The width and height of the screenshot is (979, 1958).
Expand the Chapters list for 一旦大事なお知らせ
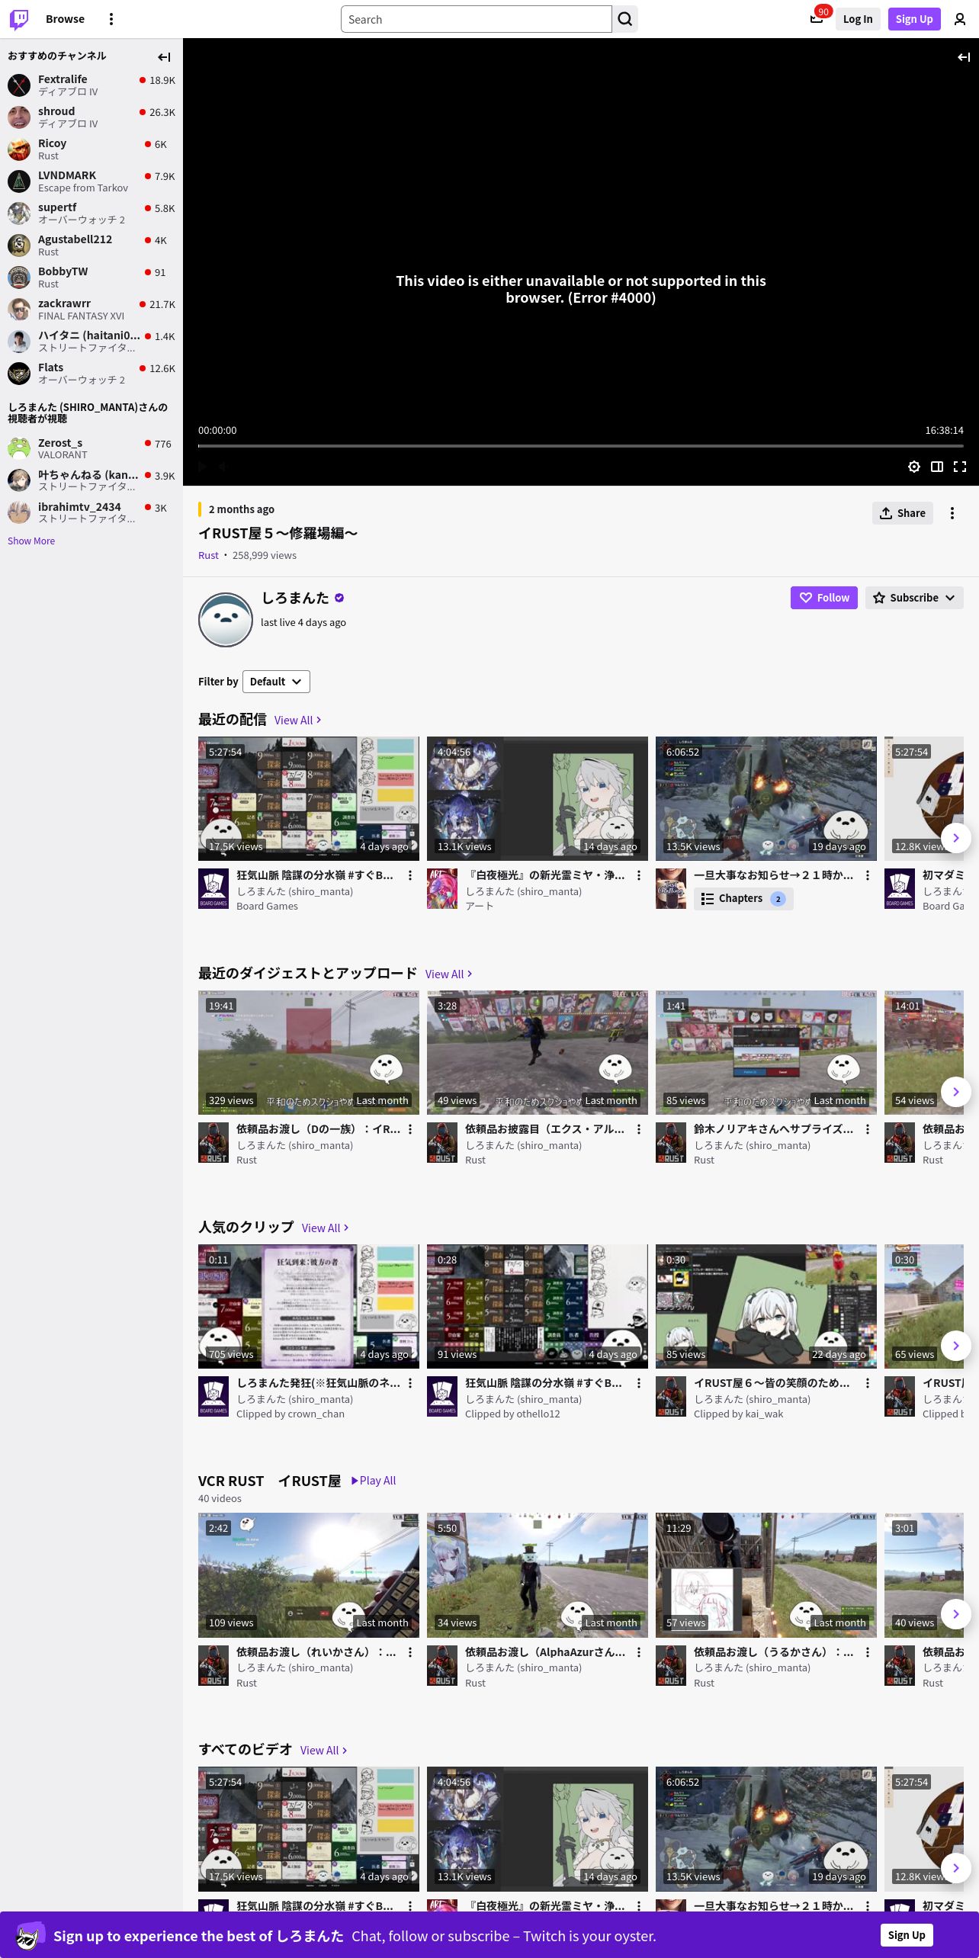point(743,899)
